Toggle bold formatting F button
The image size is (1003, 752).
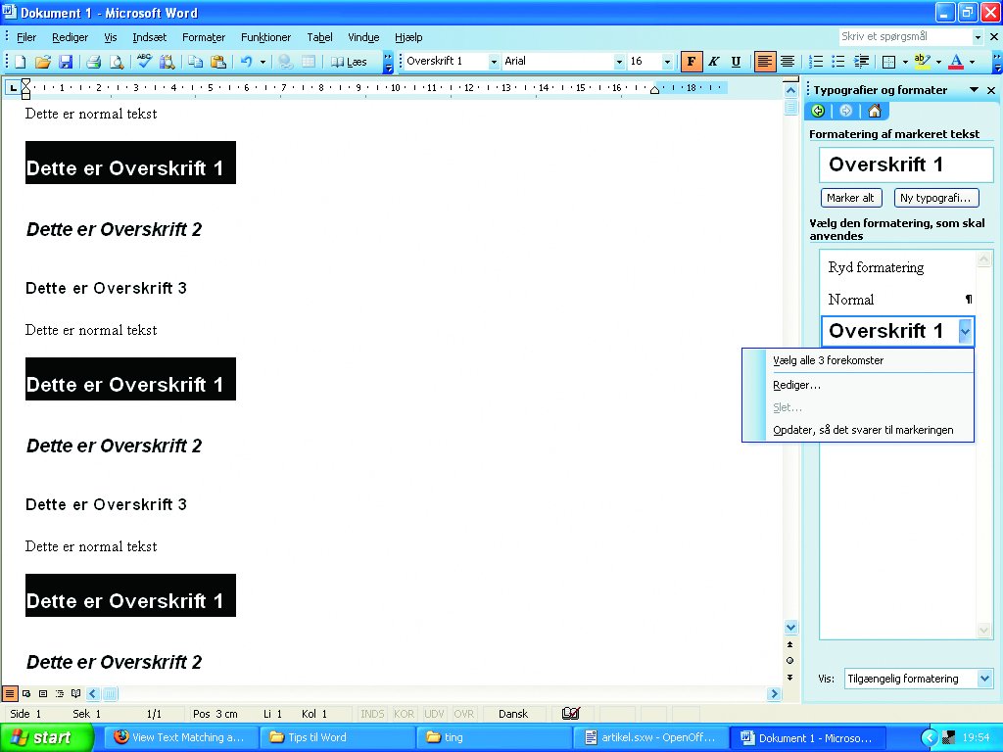(692, 62)
